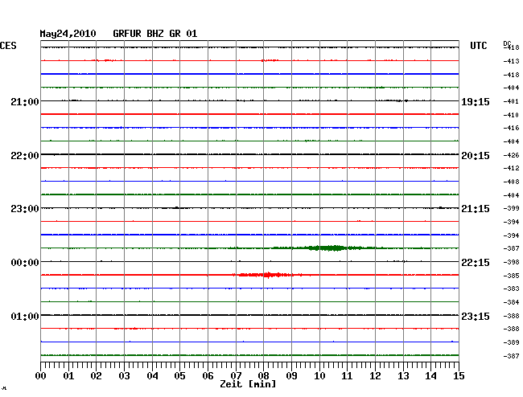Click the large red seismic burst near minute 08
The height and width of the screenshot is (397, 523).
point(267,275)
